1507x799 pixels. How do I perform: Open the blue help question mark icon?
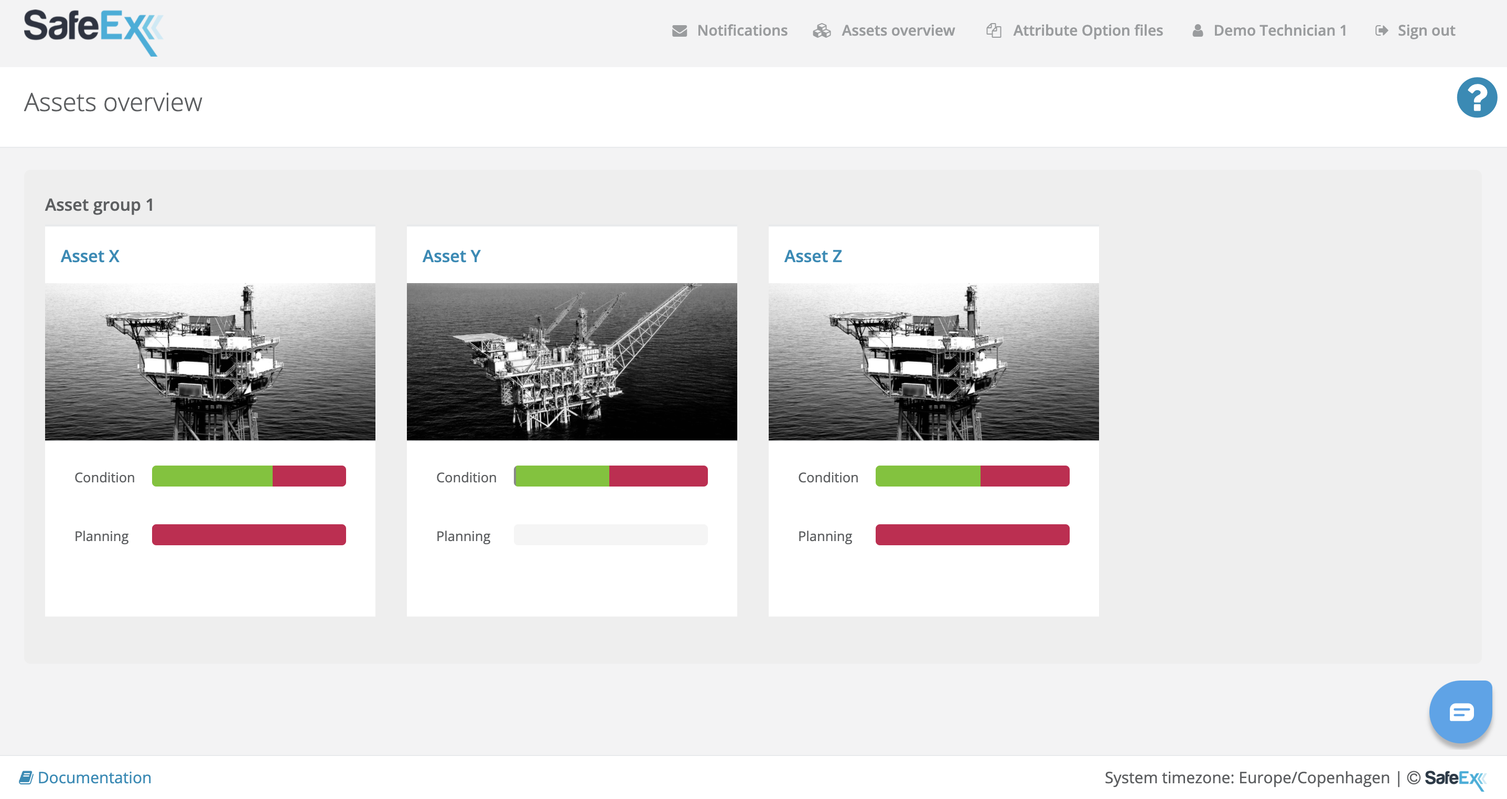1476,97
